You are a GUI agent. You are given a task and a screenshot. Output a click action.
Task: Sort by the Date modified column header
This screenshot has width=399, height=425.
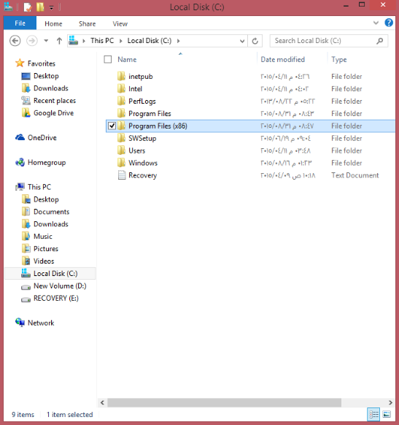click(x=282, y=59)
